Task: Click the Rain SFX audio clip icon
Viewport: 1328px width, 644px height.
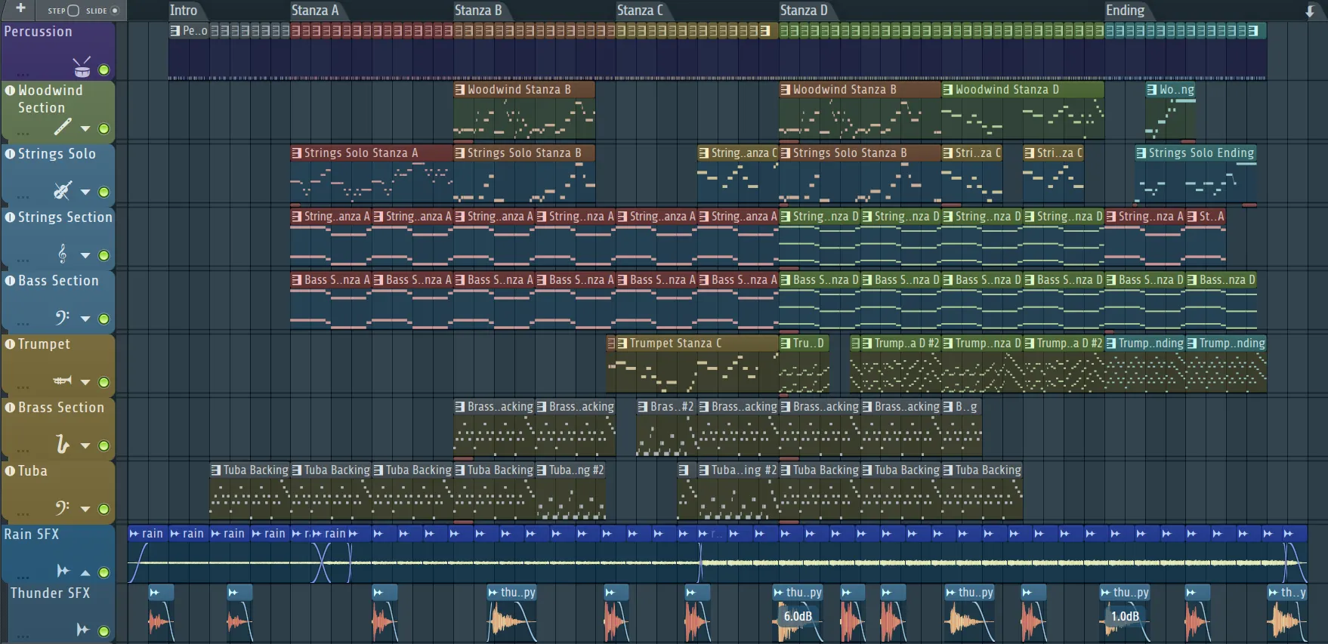Action: pos(63,571)
